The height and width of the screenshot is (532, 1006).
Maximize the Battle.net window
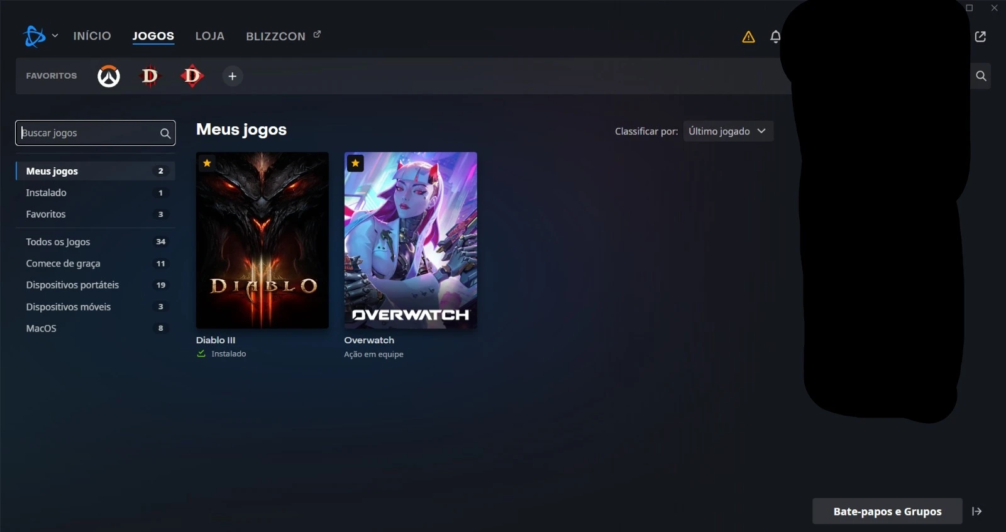(x=970, y=8)
